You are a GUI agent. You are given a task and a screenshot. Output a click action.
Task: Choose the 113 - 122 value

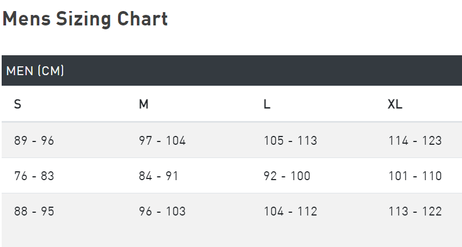click(415, 212)
